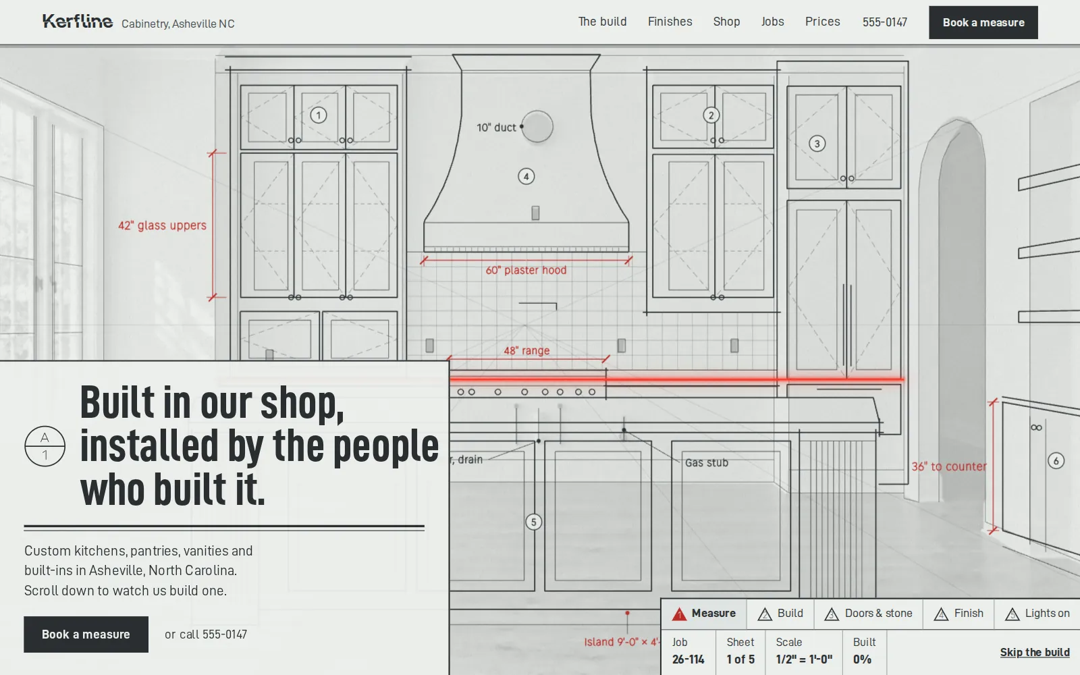Click the Scale 1/2" = 1'-0" cell

click(804, 652)
